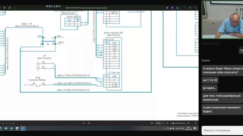Click the message input field "Введите сообщение"

click(222, 130)
